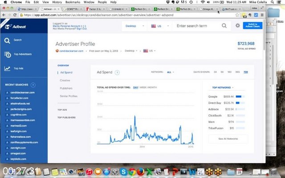
Task: Click the Wi-Fi icon in the menu bar
Action: pyautogui.click(x=203, y=2)
